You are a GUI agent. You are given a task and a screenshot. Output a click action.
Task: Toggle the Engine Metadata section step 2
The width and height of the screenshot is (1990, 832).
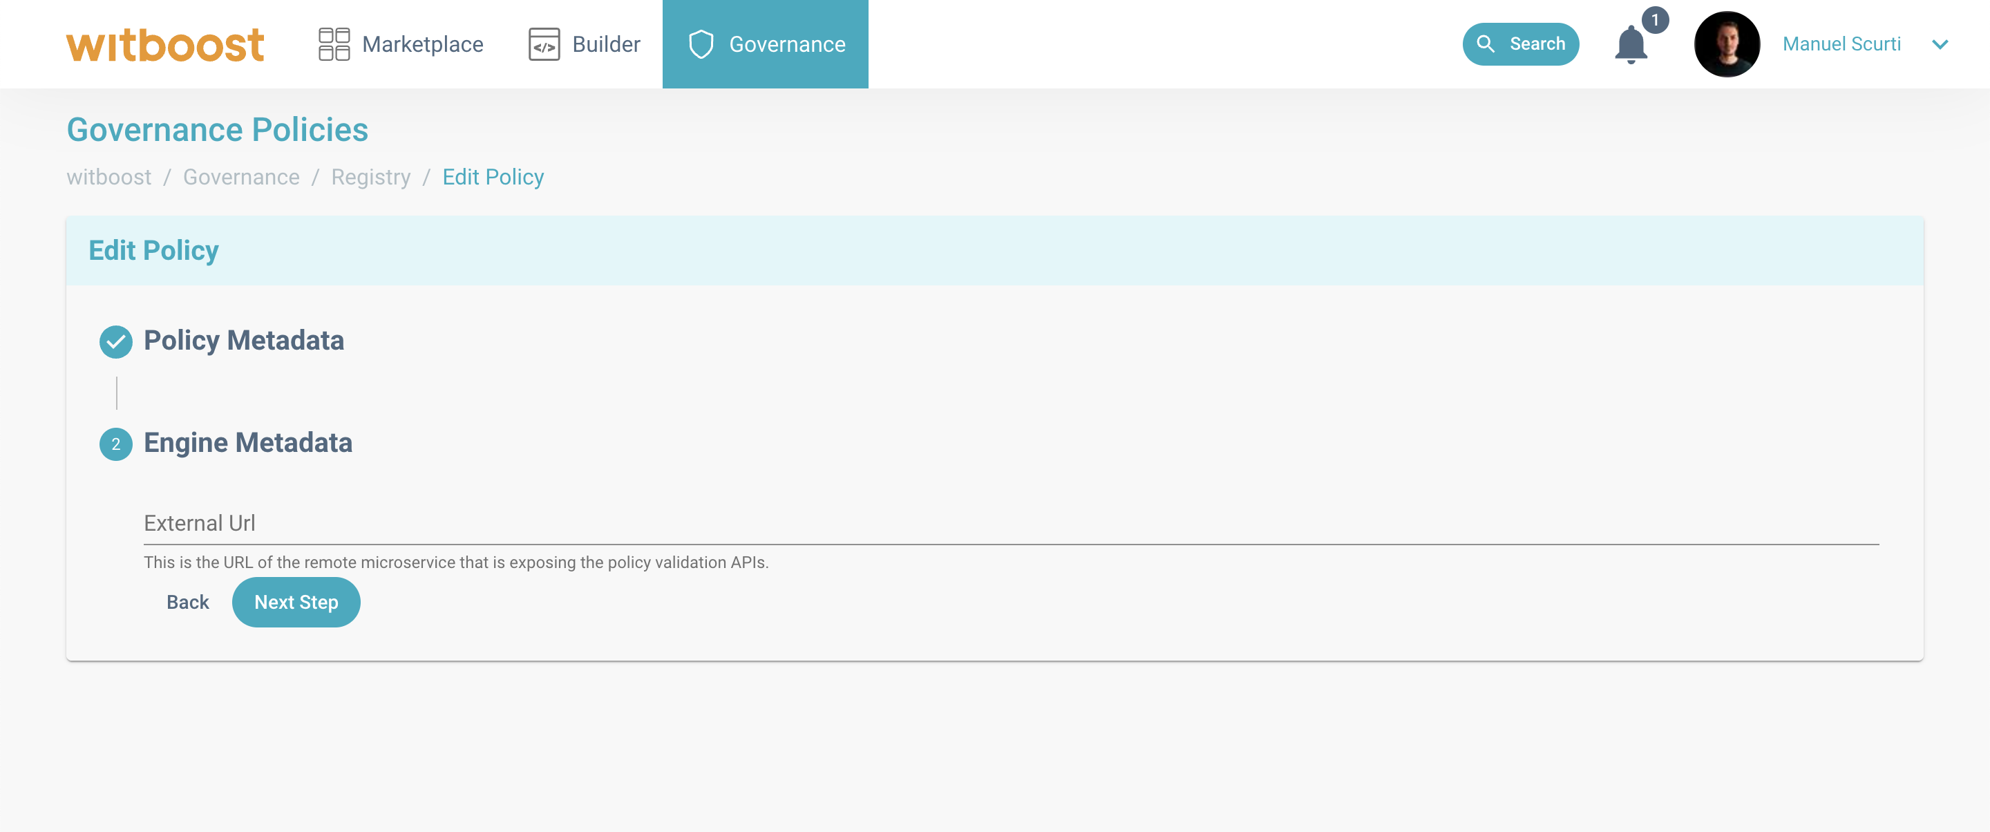[x=249, y=443]
